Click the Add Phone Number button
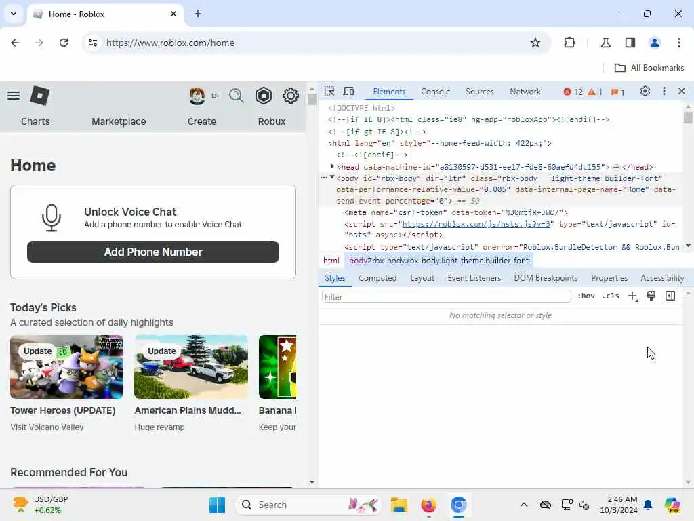 click(x=153, y=252)
